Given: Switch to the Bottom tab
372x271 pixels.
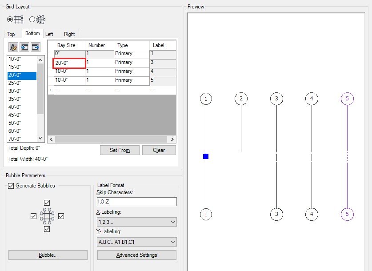Looking at the screenshot, I should [32, 33].
